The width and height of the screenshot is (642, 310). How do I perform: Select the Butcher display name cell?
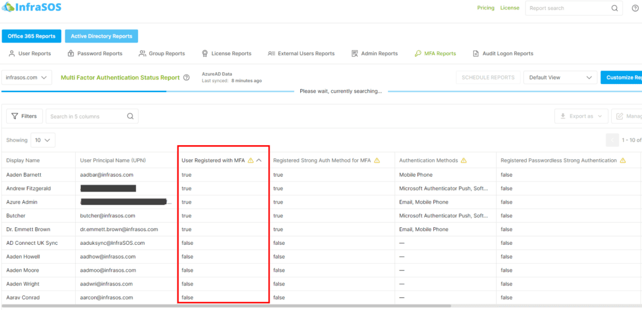[x=16, y=215]
